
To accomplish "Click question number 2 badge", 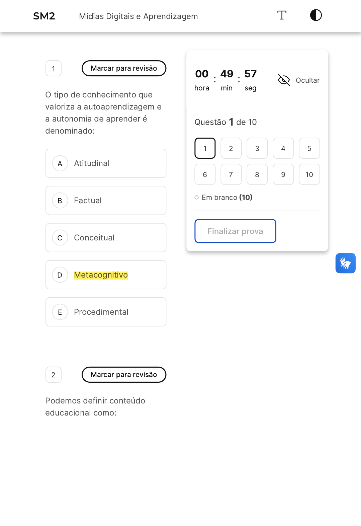I will [x=54, y=375].
